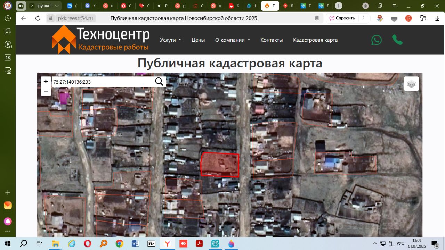The width and height of the screenshot is (445, 250).
Task: Click the cadastral number search field
Action: pyautogui.click(x=103, y=82)
